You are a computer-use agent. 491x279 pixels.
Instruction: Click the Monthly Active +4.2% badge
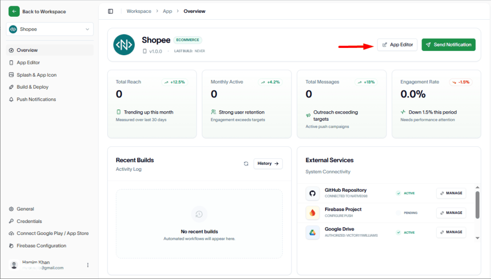click(x=270, y=82)
